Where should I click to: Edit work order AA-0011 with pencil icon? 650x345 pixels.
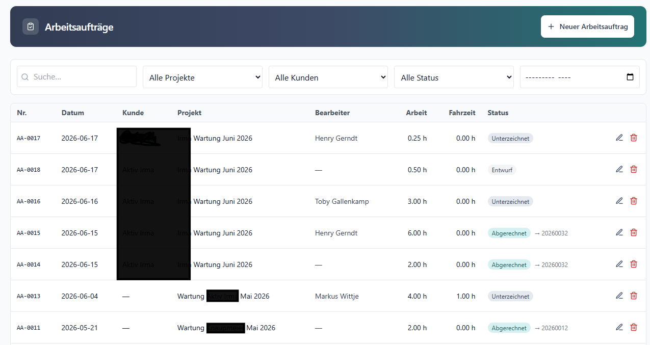point(619,327)
